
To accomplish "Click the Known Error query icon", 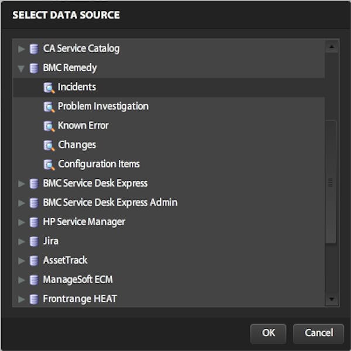I will [49, 126].
